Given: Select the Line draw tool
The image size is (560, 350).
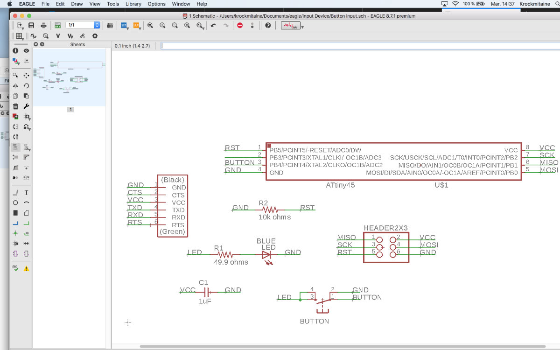Looking at the screenshot, I should [x=15, y=192].
